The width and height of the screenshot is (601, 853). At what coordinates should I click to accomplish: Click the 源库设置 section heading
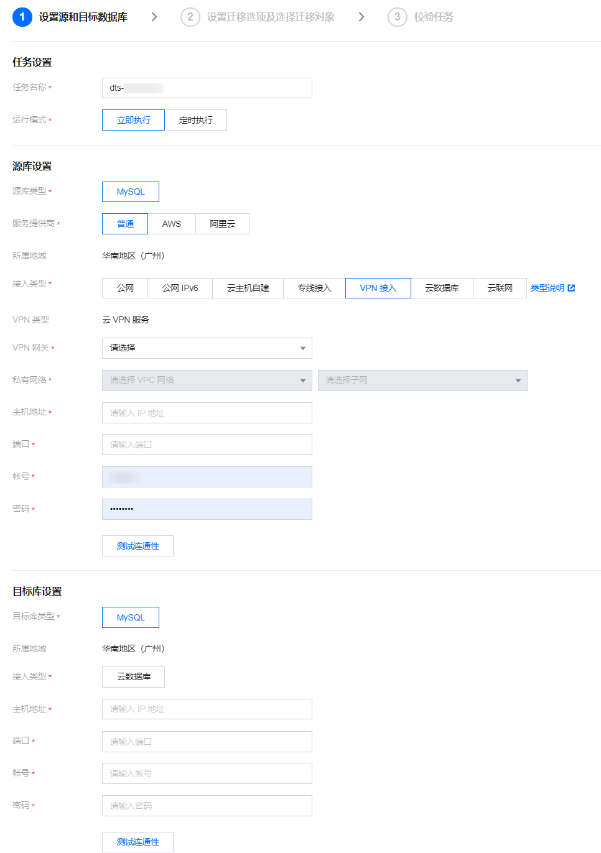coord(32,166)
